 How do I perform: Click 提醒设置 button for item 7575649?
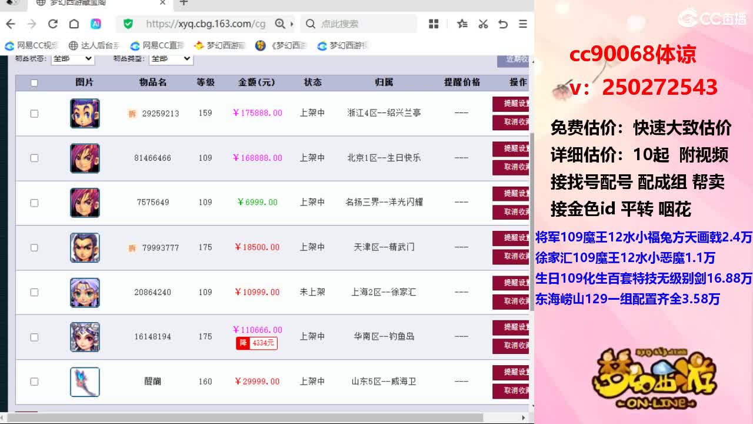point(511,193)
